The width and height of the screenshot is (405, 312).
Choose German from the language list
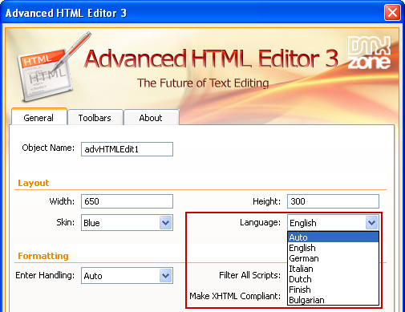pyautogui.click(x=333, y=258)
